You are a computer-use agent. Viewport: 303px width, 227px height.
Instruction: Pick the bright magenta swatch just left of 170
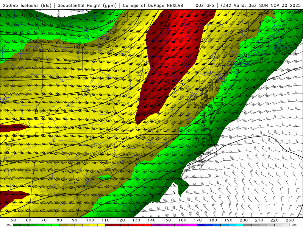194,225
